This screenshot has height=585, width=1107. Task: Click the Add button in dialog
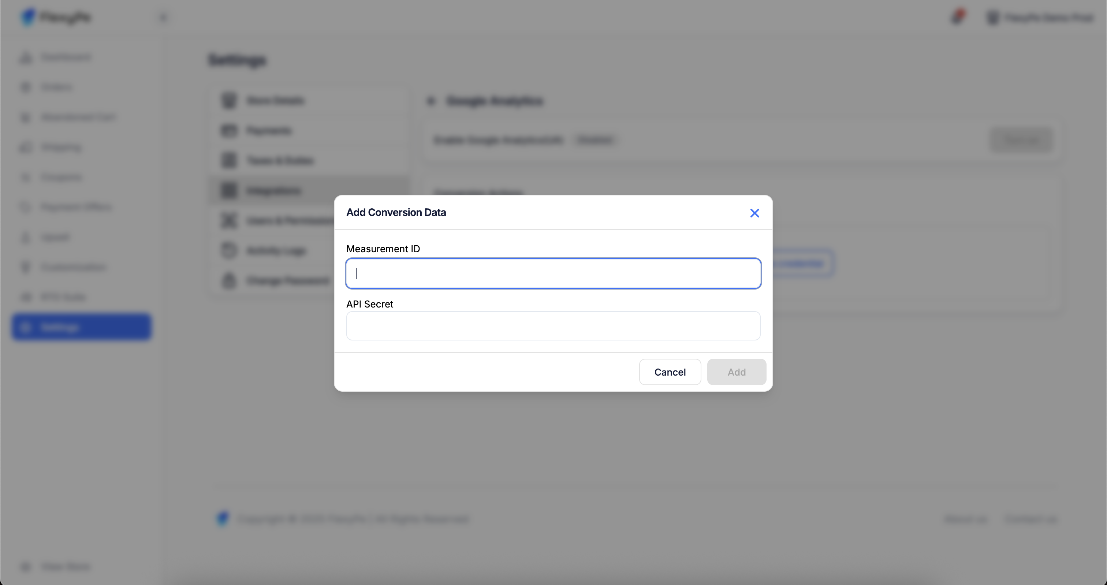point(736,372)
